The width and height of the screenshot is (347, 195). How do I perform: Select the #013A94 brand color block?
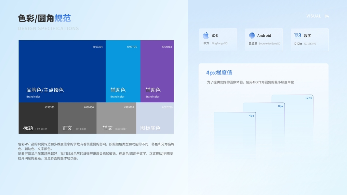point(62,71)
